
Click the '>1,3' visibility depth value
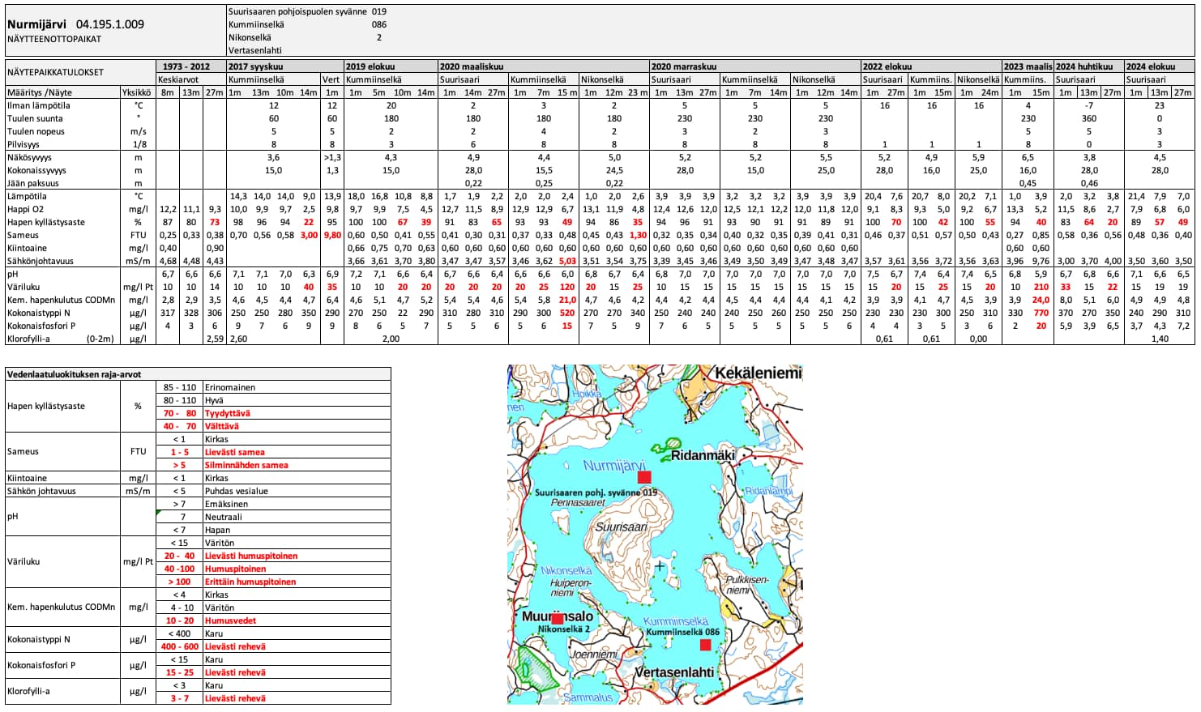click(x=331, y=157)
